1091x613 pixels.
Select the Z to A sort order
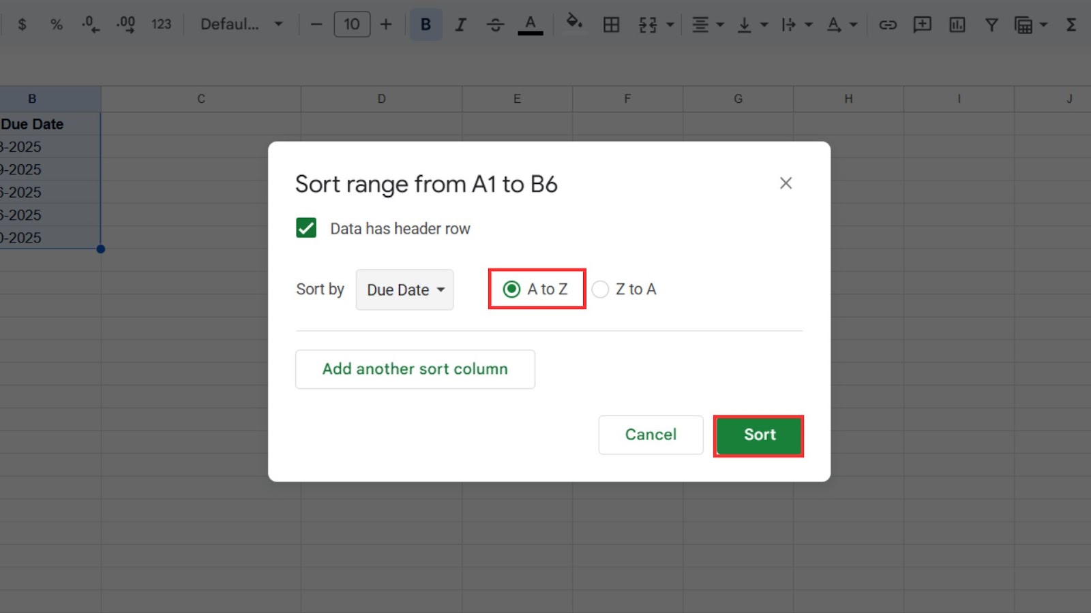600,289
